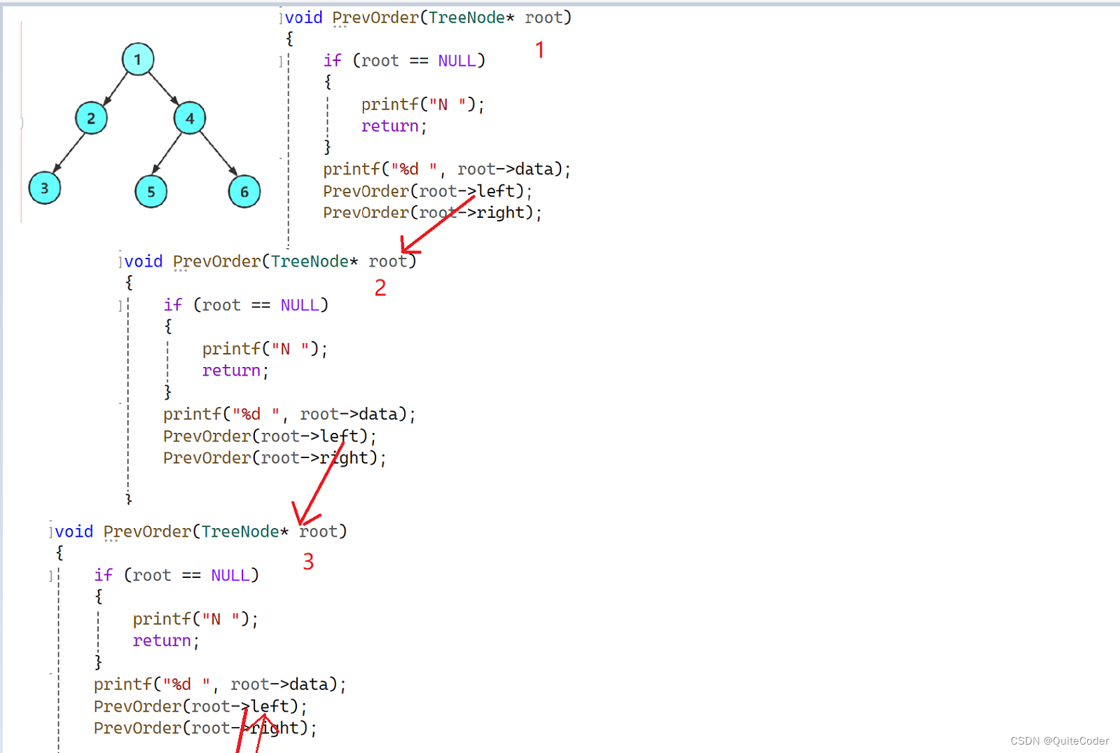
Task: Click printf("N ") in the bottom code block
Action: point(195,619)
